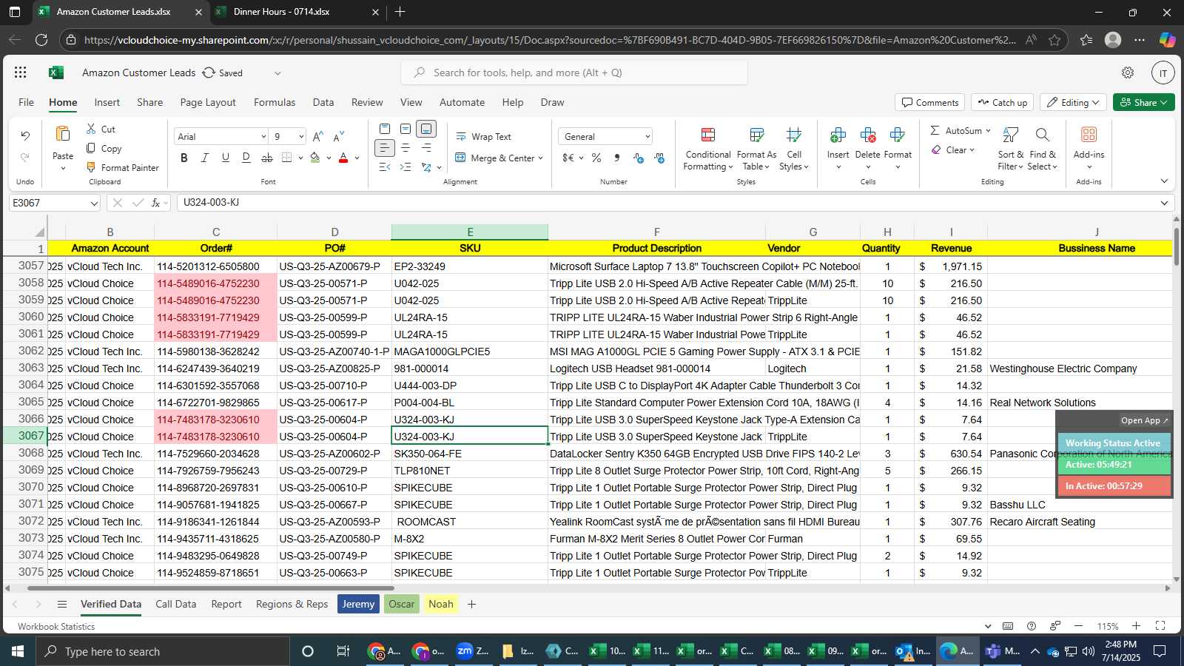Image resolution: width=1184 pixels, height=666 pixels.
Task: Click the Open App button
Action: [1144, 420]
